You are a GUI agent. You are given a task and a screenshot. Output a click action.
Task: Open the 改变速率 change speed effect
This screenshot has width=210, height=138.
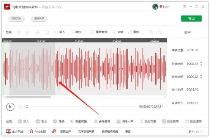point(193,121)
